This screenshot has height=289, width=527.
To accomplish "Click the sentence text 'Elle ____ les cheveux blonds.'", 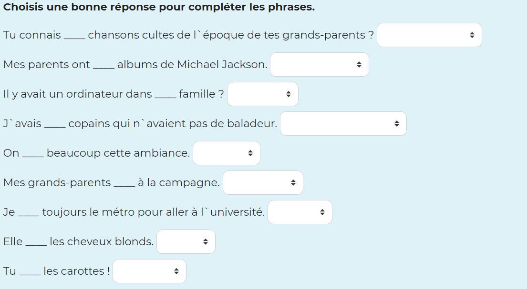I will pos(78,242).
